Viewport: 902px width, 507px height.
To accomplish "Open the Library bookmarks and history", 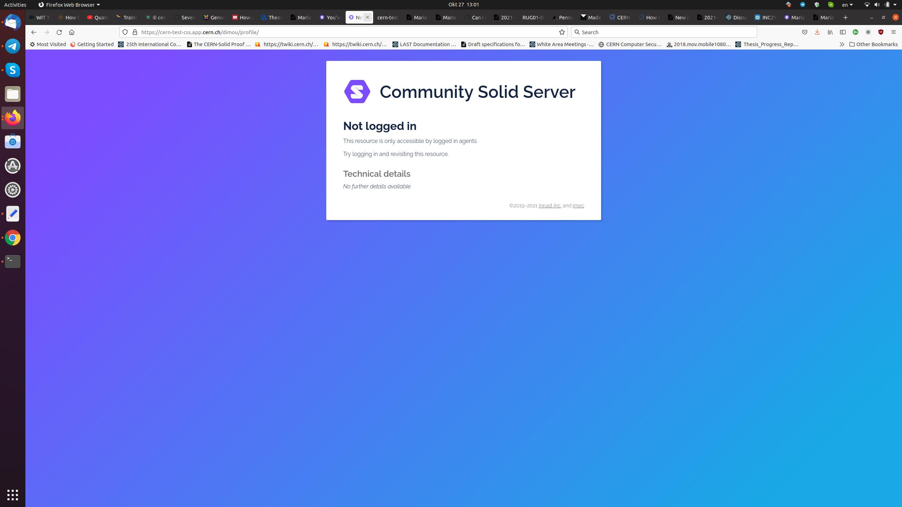I will click(x=830, y=32).
